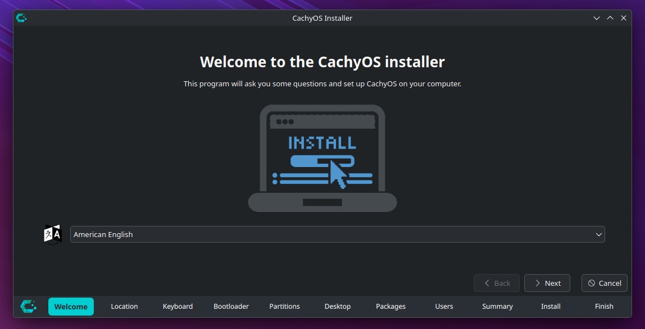Image resolution: width=645 pixels, height=329 pixels.
Task: Expand the language list using the chevron arrow
Action: (598, 234)
